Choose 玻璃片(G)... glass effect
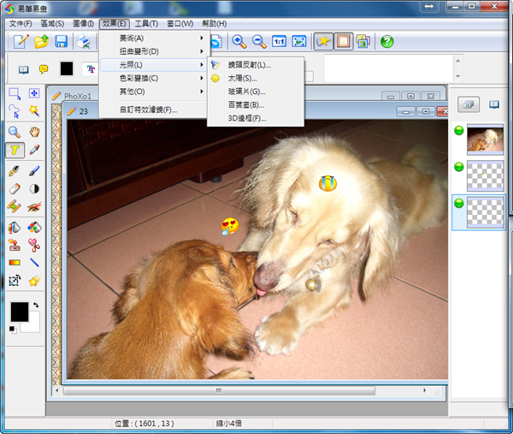513x434 pixels. pos(256,92)
